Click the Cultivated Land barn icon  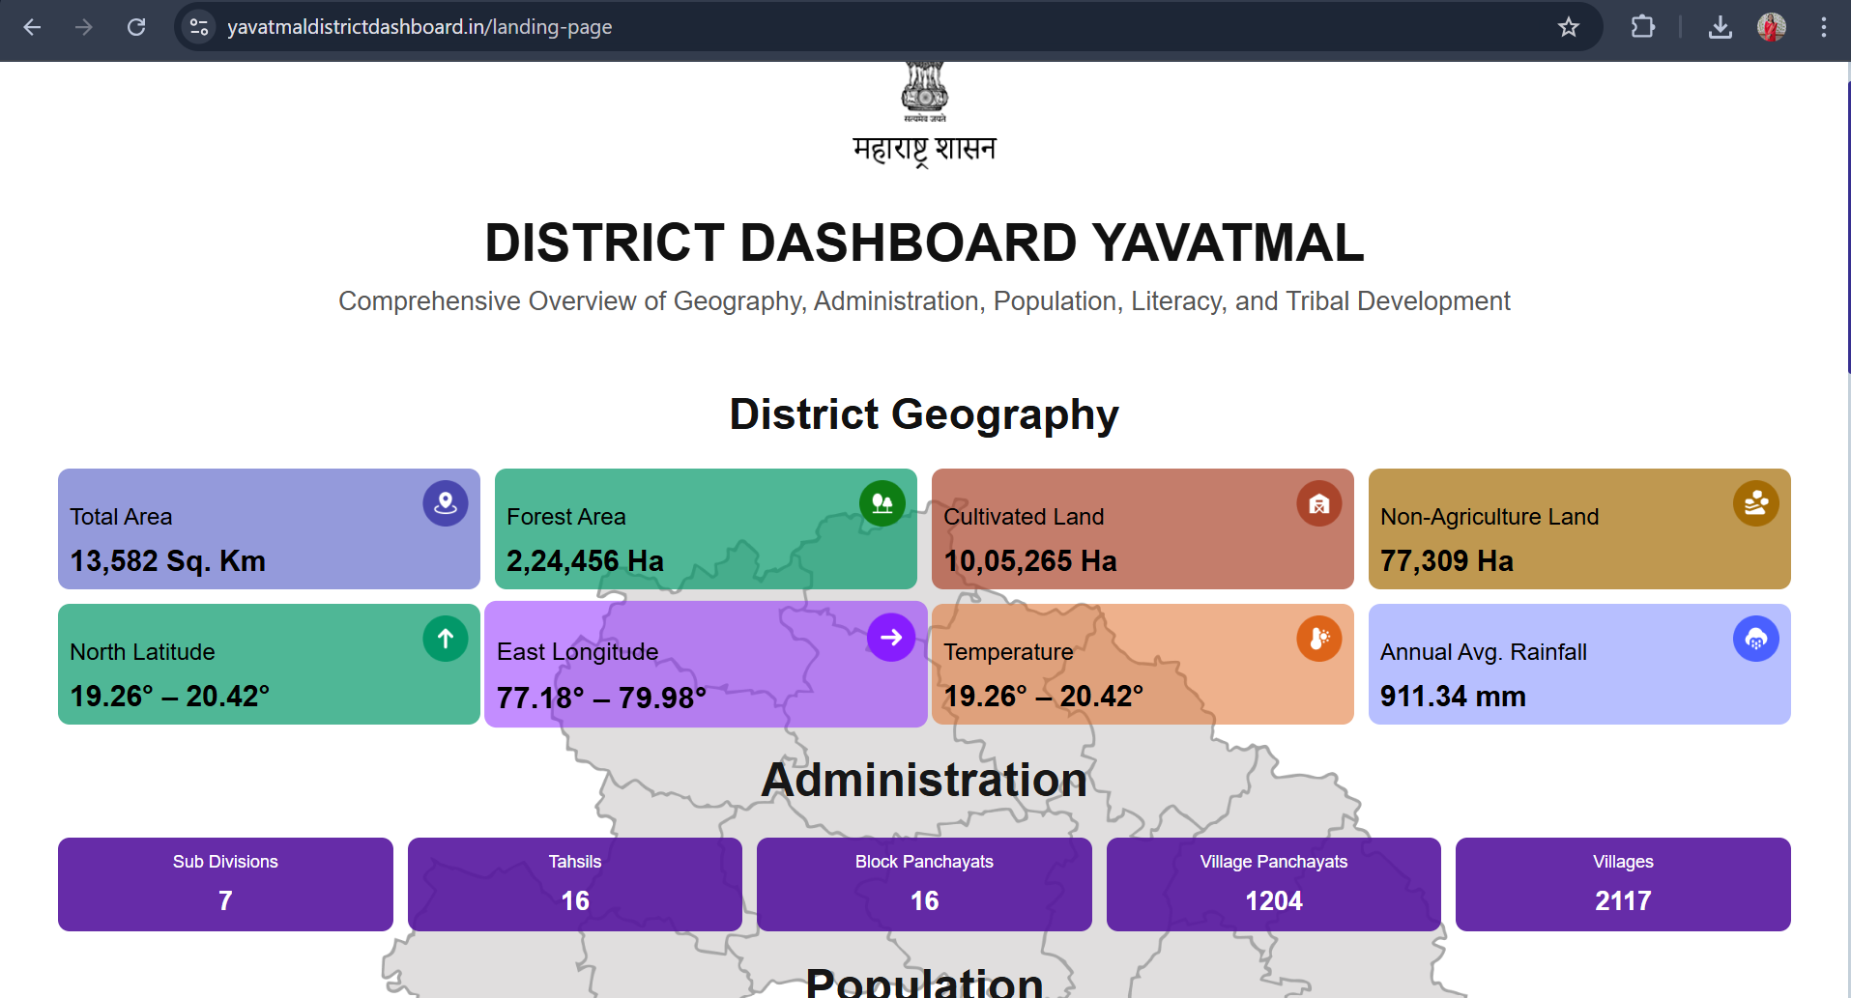tap(1319, 503)
